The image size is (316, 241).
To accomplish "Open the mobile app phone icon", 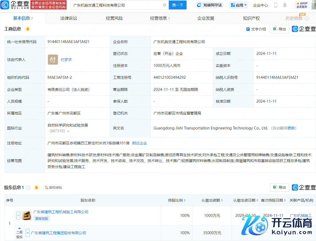I will pyautogui.click(x=276, y=5).
